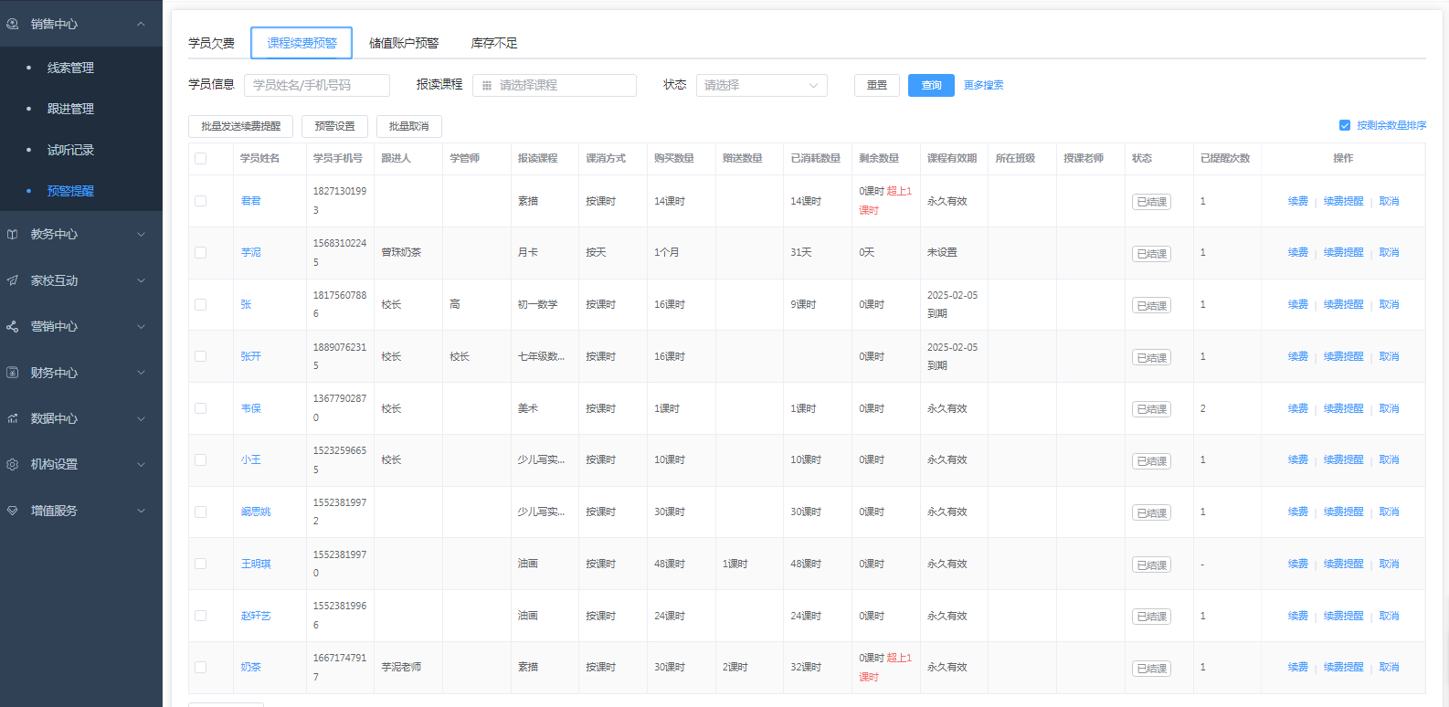This screenshot has height=707, width=1449.
Task: Click the 重置 button
Action: pyautogui.click(x=877, y=85)
